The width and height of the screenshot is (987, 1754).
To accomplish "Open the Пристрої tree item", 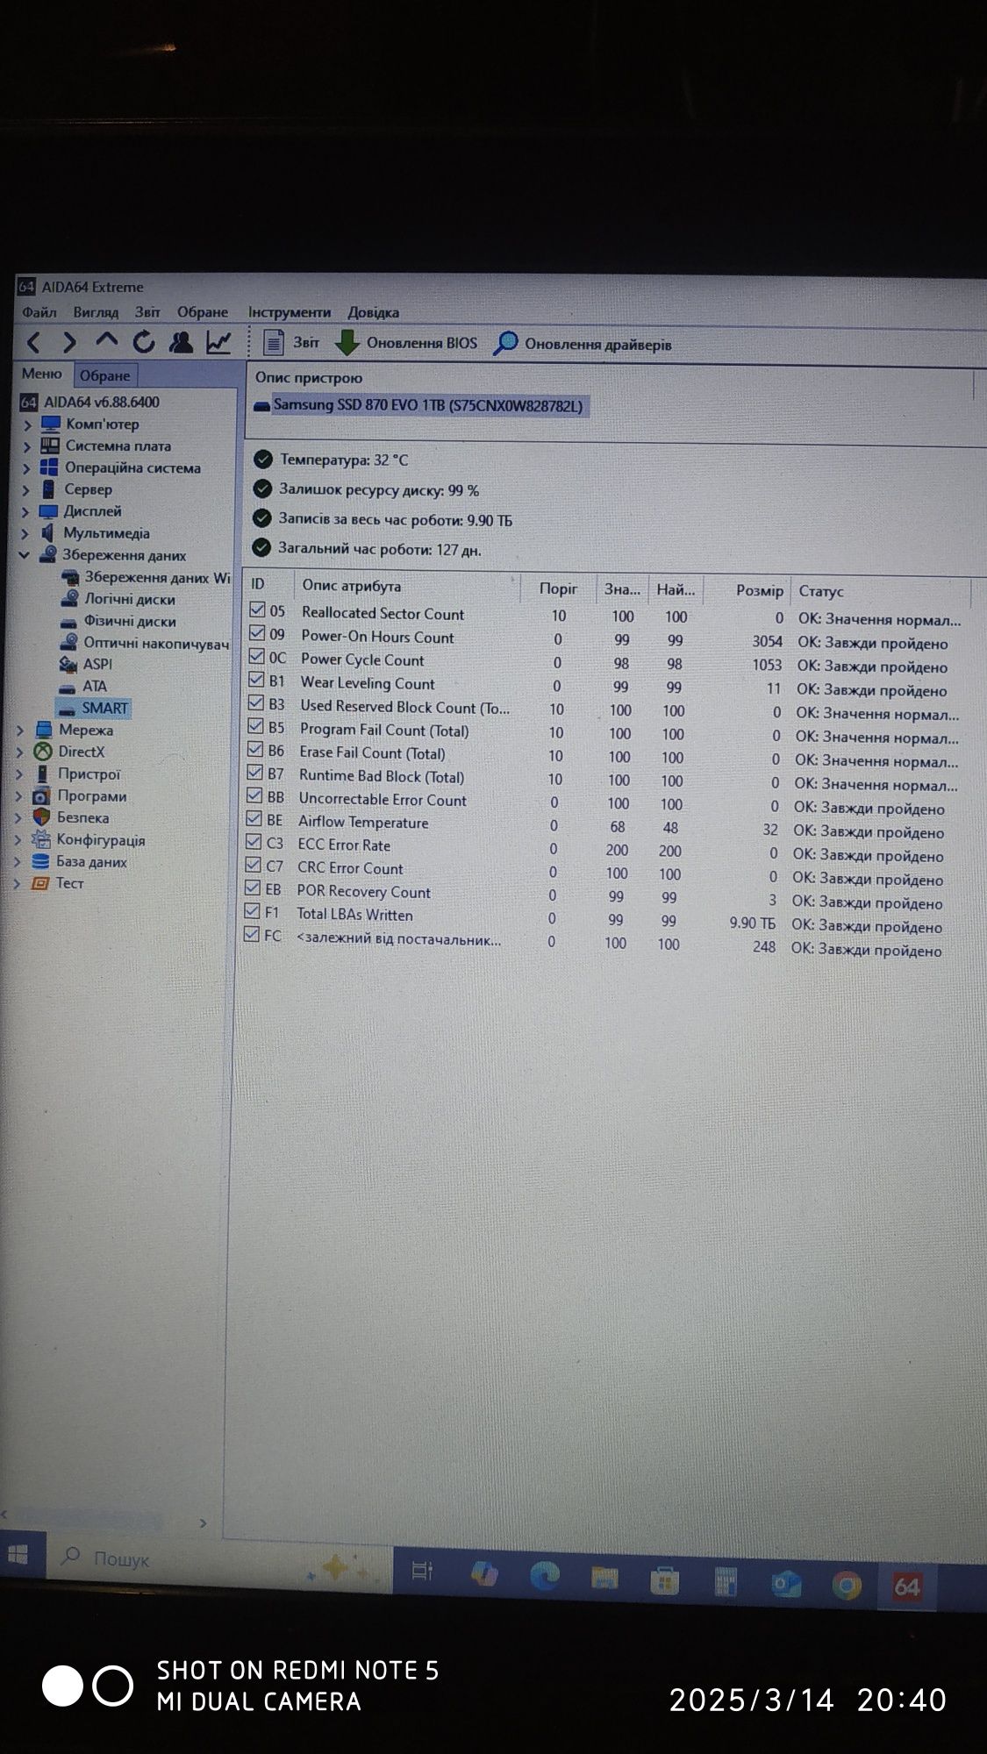I will coord(77,774).
